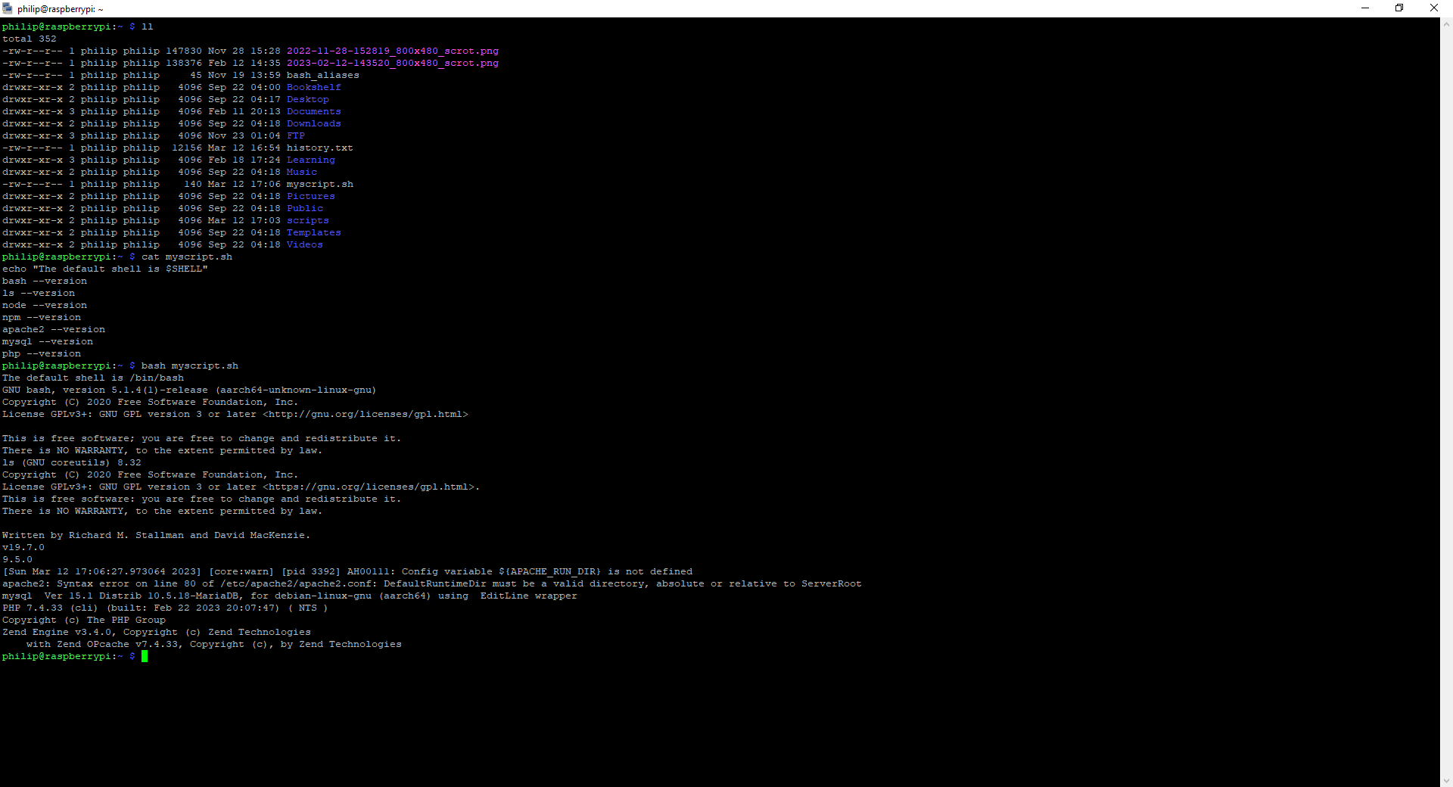Click the PHP 7.4.33 (cli) line
The width and height of the screenshot is (1453, 787).
165,608
